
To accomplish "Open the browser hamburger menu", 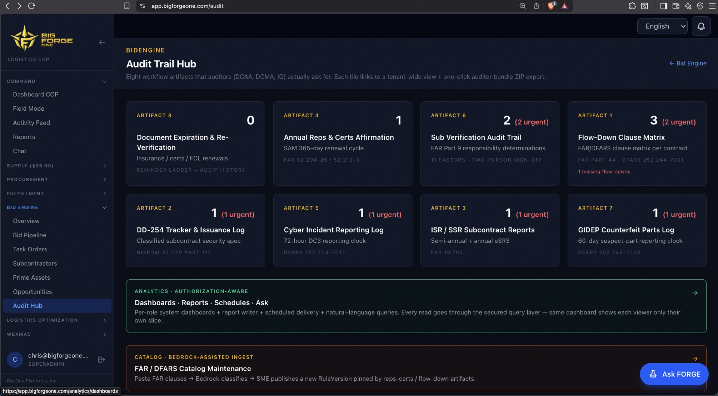I will pyautogui.click(x=712, y=6).
